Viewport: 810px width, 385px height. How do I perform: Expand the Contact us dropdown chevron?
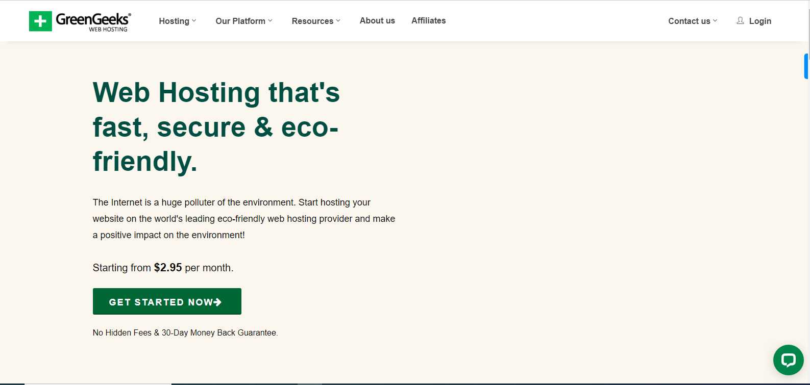pos(715,21)
